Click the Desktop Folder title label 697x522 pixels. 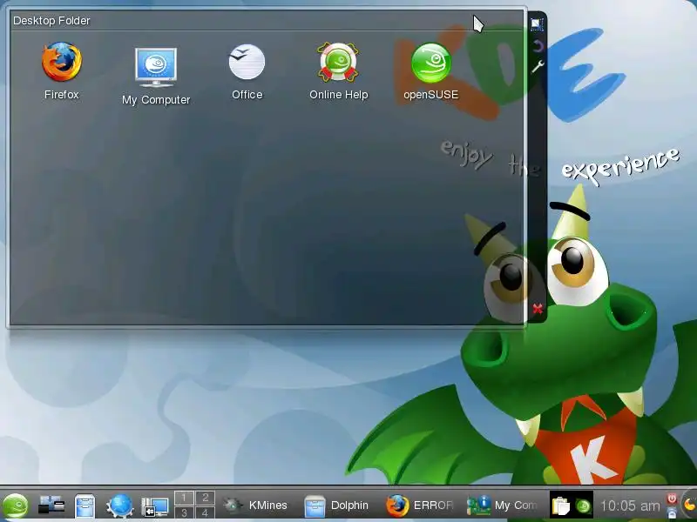51,20
